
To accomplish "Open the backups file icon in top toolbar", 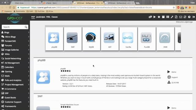I will 176,17.
